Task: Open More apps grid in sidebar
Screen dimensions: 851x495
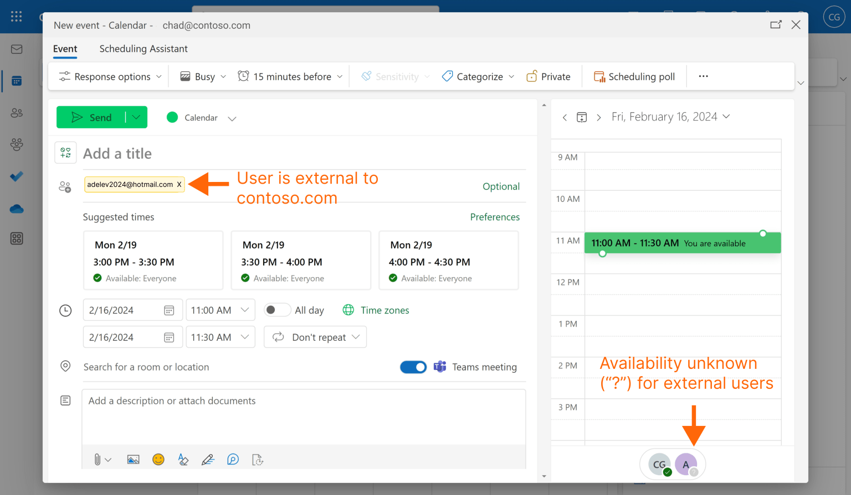Action: point(17,238)
